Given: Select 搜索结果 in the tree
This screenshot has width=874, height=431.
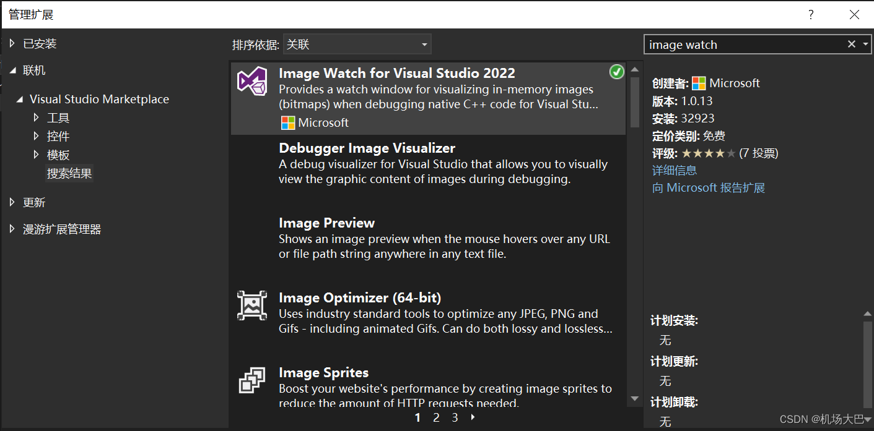Looking at the screenshot, I should click(69, 174).
